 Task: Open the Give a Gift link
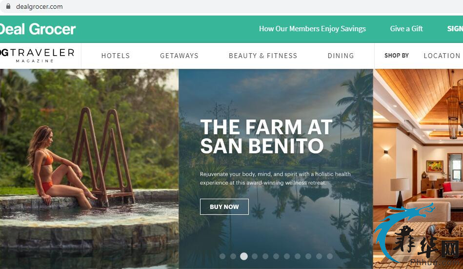(x=406, y=29)
